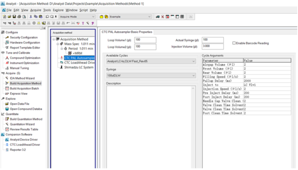Click the Print icon in the toolbar

click(x=18, y=17)
